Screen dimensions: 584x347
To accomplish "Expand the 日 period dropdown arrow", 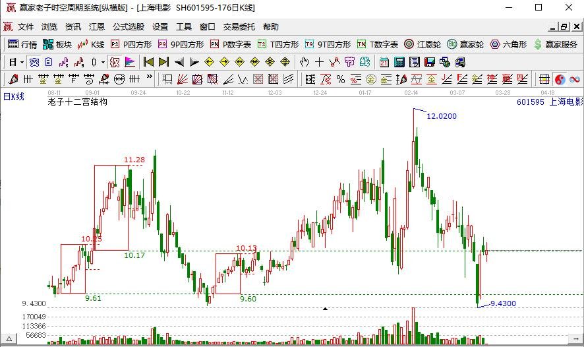I will point(22,62).
